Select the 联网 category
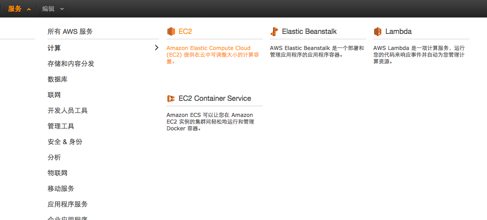The height and width of the screenshot is (220, 487). tap(54, 95)
